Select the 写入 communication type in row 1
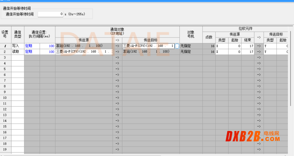294x156 pixels. click(18, 46)
